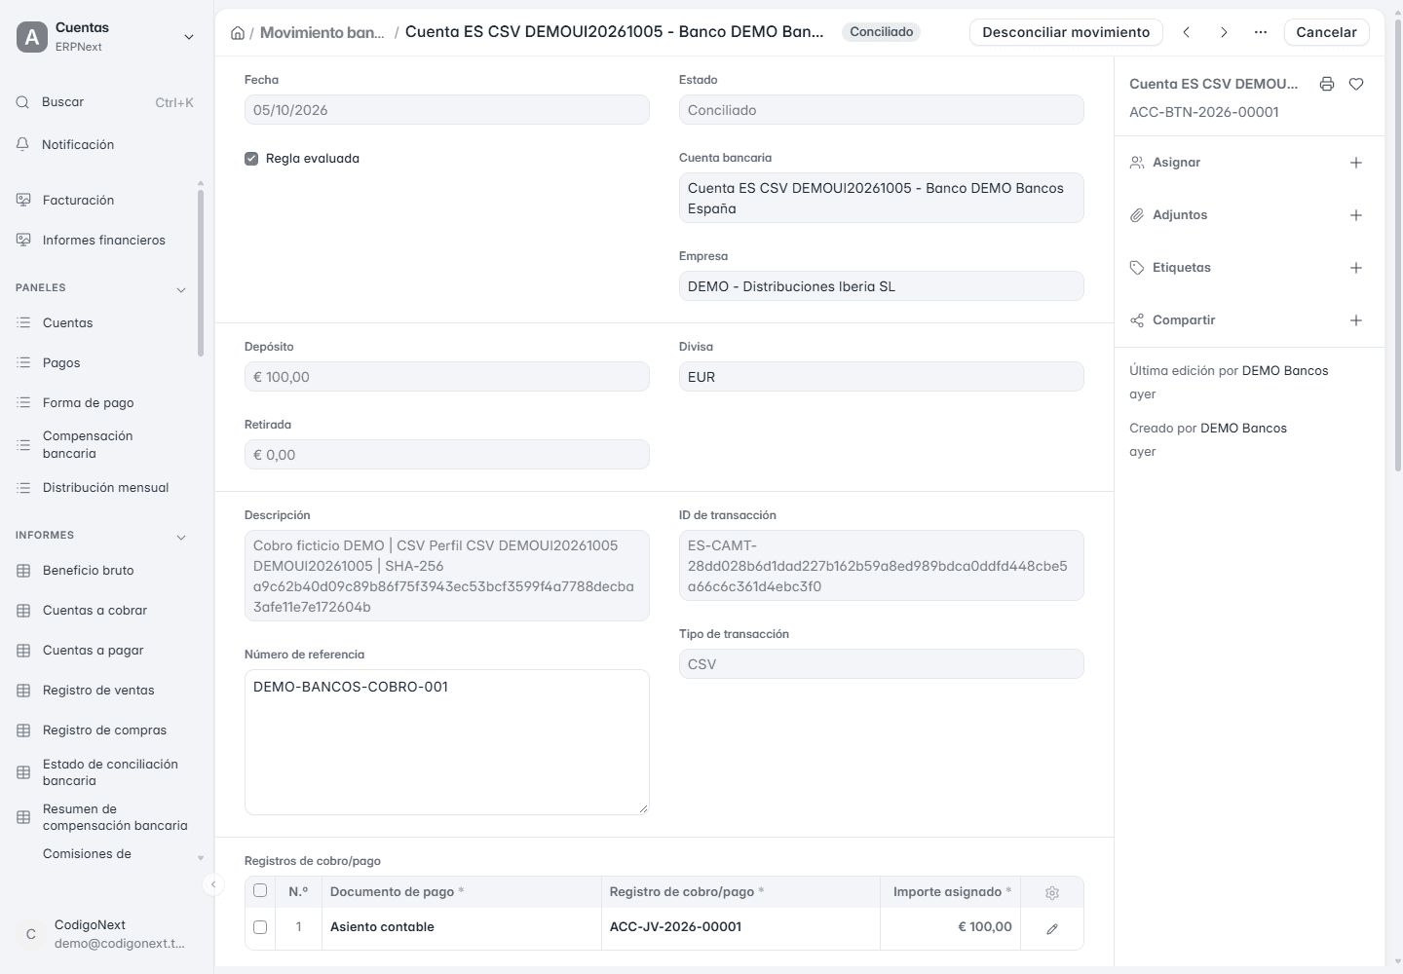Collapse the PANELES section
This screenshot has width=1403, height=974.
181,289
